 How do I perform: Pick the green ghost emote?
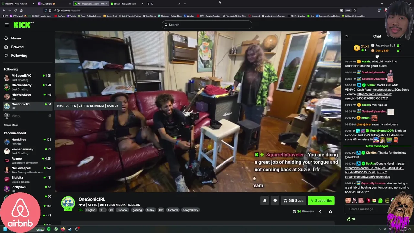pos(380,201)
